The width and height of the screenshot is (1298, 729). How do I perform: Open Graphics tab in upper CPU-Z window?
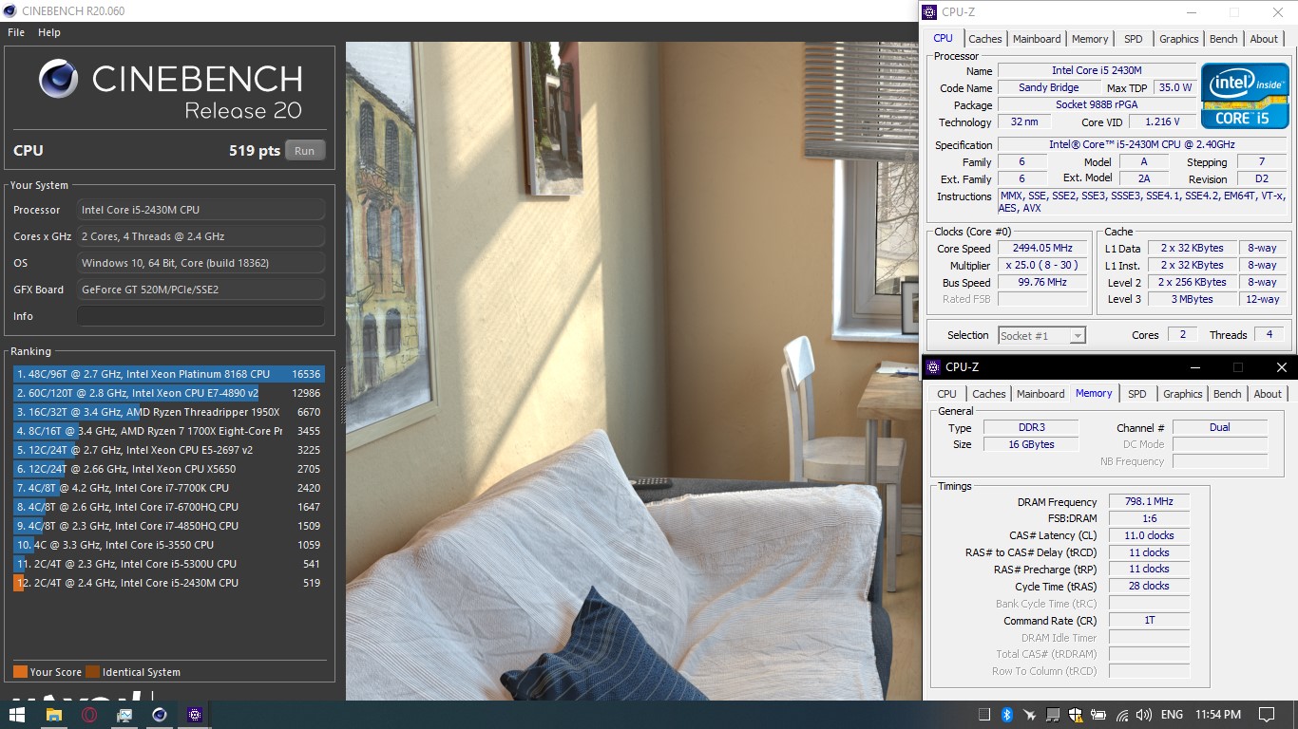1179,39
